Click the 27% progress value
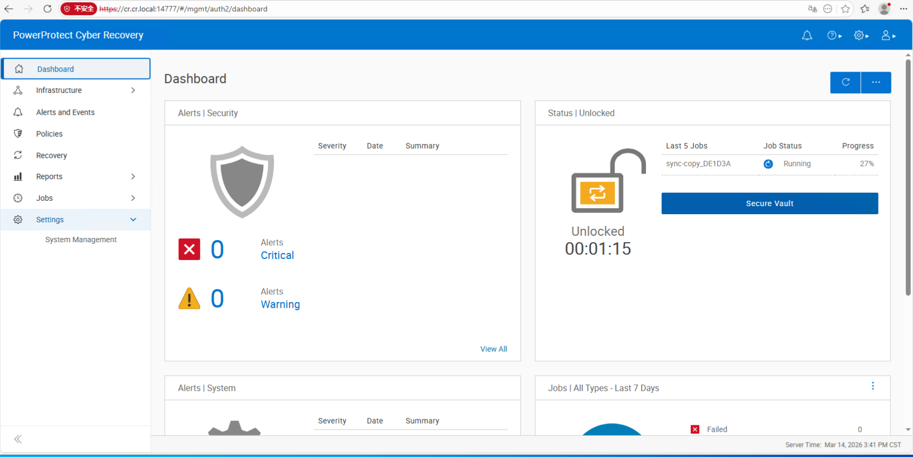Viewport: 913px width, 457px height. (x=867, y=164)
